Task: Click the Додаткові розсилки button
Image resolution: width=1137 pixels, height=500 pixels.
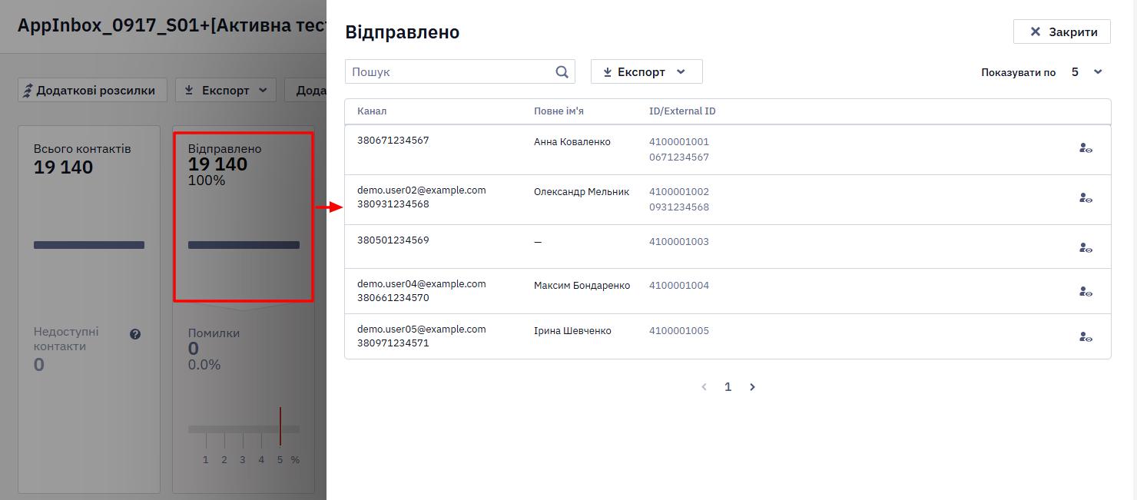Action: [92, 90]
